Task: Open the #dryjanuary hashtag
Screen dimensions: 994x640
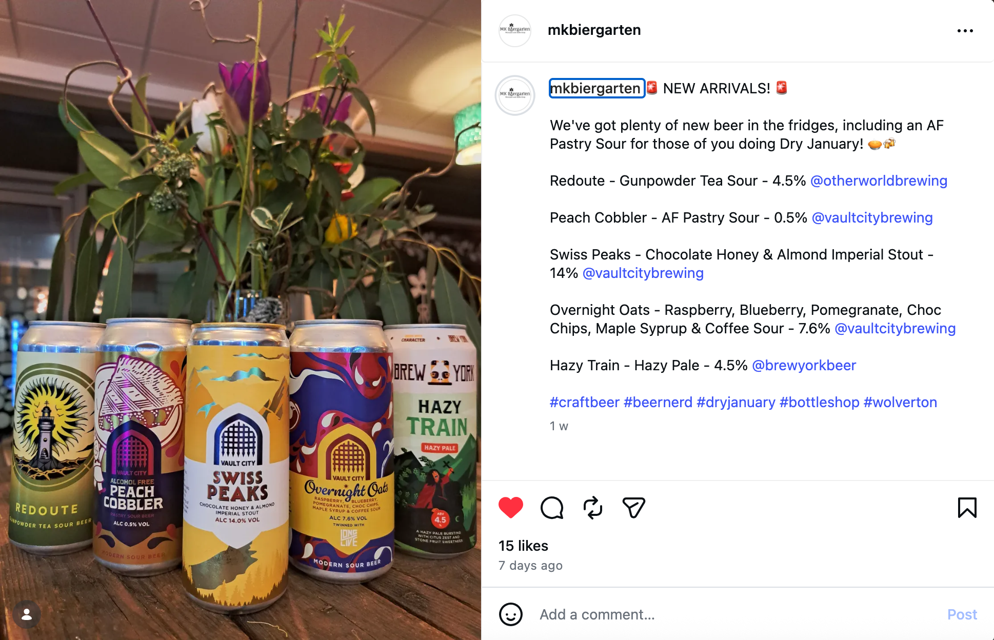Action: tap(736, 402)
